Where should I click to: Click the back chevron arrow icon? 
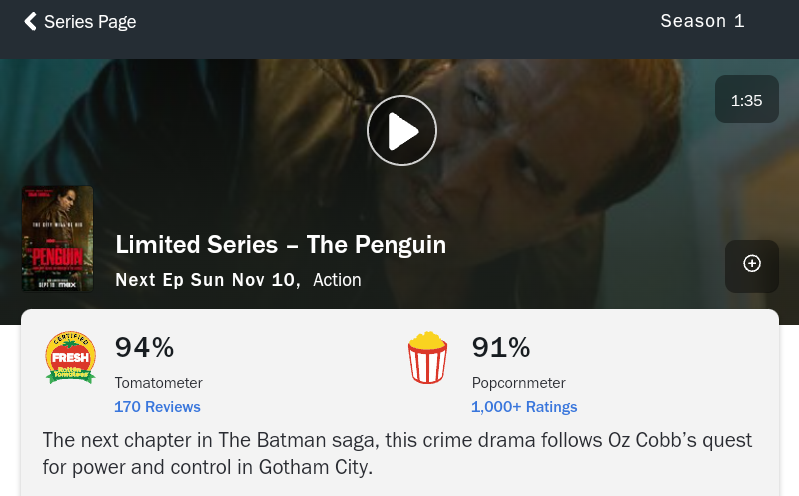30,21
